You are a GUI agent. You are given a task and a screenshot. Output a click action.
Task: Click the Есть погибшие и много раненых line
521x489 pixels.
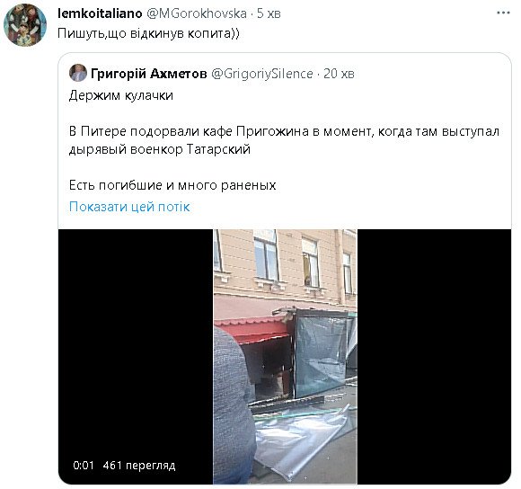click(x=172, y=185)
